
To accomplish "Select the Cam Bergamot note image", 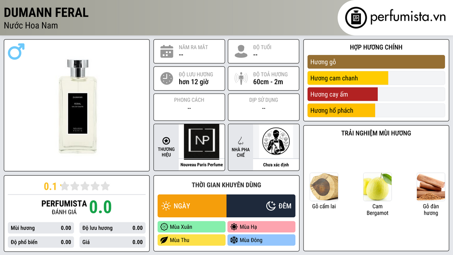I will point(377,187).
